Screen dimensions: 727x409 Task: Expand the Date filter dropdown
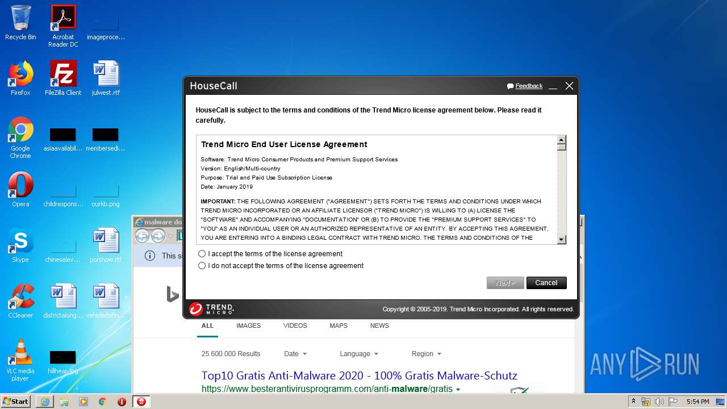tap(295, 354)
